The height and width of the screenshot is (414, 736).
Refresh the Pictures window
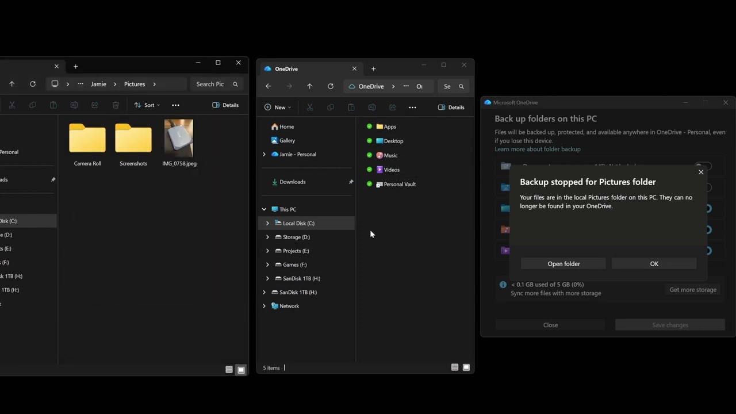point(33,84)
